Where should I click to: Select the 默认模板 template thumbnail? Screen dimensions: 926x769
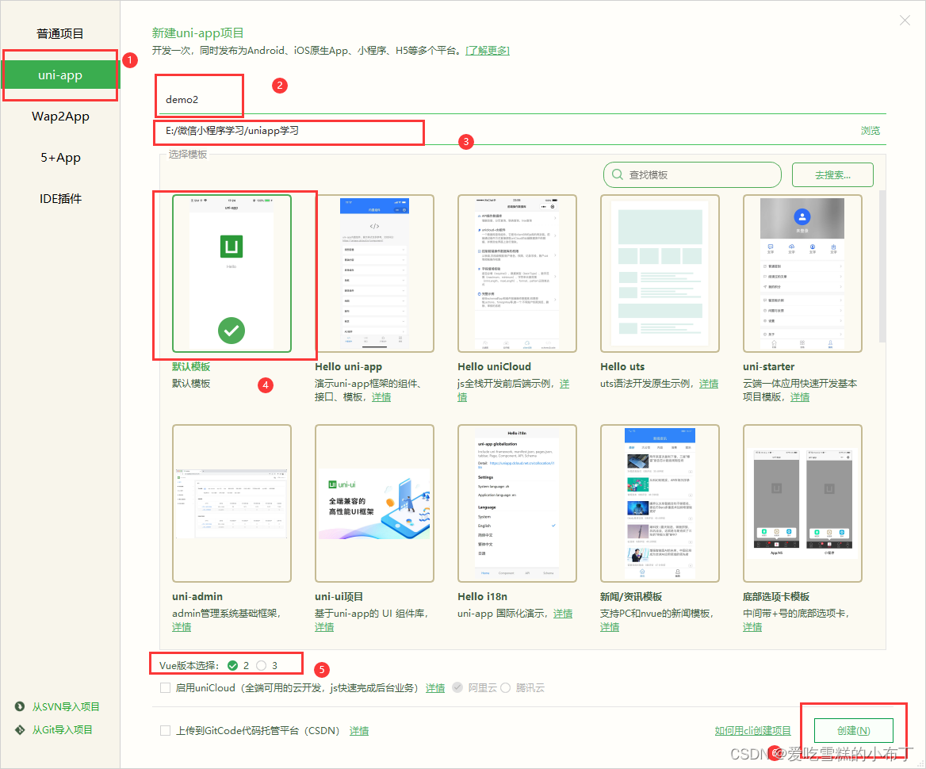click(231, 274)
